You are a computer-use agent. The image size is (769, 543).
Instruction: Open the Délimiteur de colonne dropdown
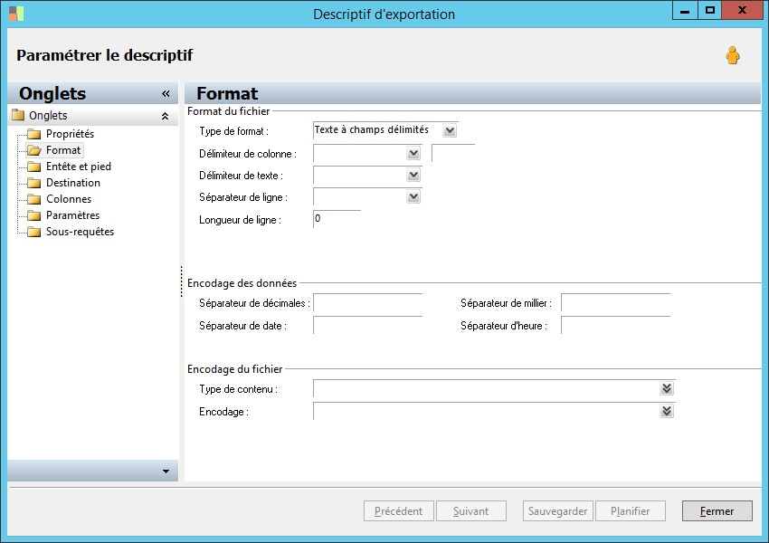tap(413, 153)
